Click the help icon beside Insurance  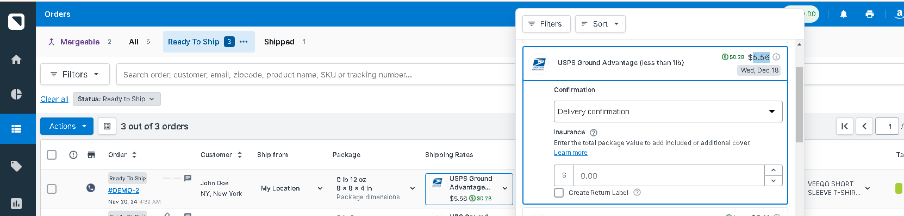[x=594, y=133]
